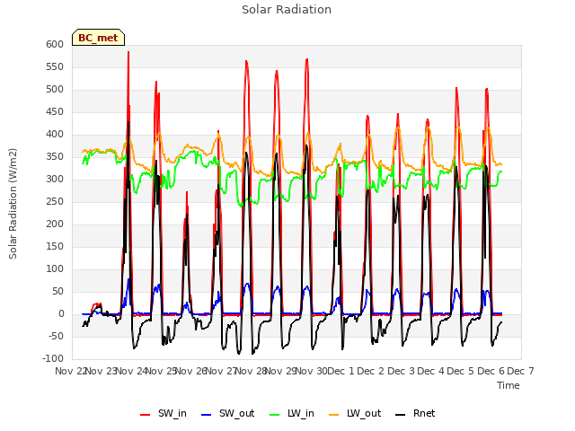Click the BC_met annotation label
Screen dimensions: 575x431
pyautogui.click(x=98, y=38)
